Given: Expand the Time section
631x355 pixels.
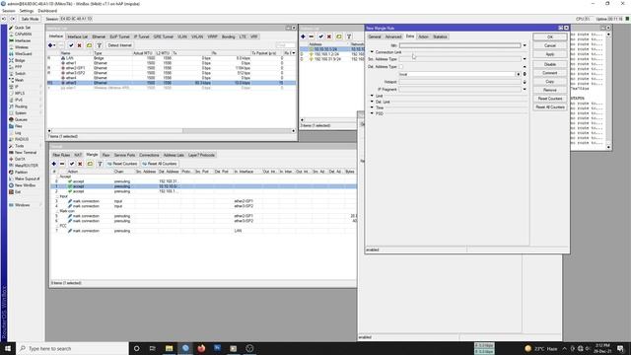Looking at the screenshot, I should [x=372, y=107].
